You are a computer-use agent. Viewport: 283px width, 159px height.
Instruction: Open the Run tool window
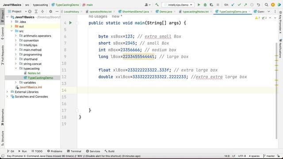click(x=23, y=151)
